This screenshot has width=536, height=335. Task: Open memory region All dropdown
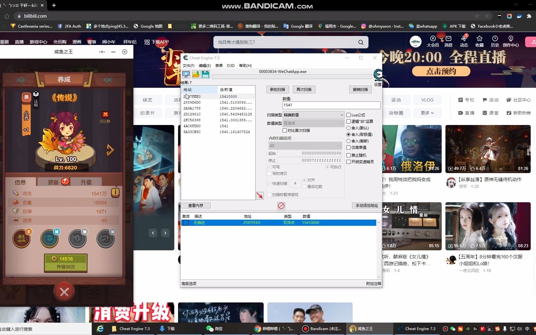tap(305, 145)
